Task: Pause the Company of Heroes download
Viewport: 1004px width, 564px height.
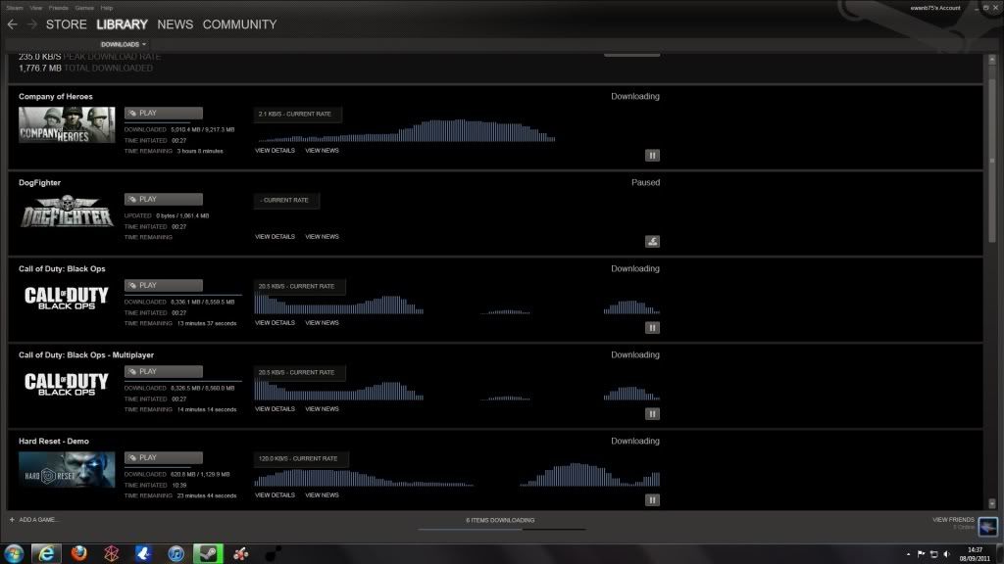Action: (x=652, y=156)
